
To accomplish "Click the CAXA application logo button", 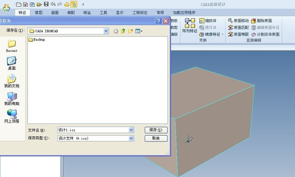I will tap(6, 8).
